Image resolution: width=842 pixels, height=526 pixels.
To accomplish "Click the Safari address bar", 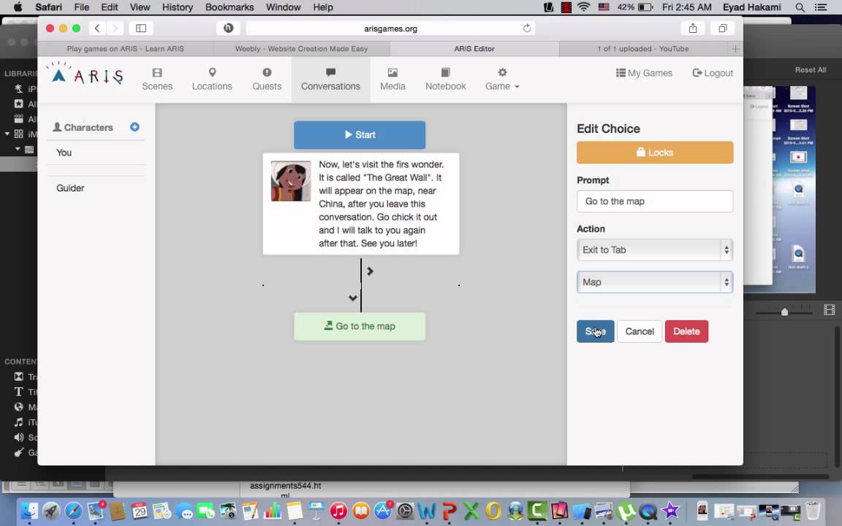I will 390,28.
